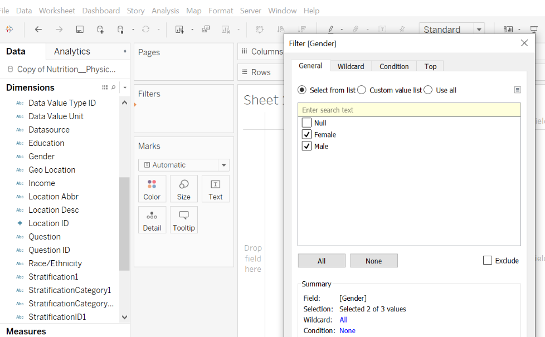Open the Standard fit dropdown
The width and height of the screenshot is (545, 337).
pos(479,30)
